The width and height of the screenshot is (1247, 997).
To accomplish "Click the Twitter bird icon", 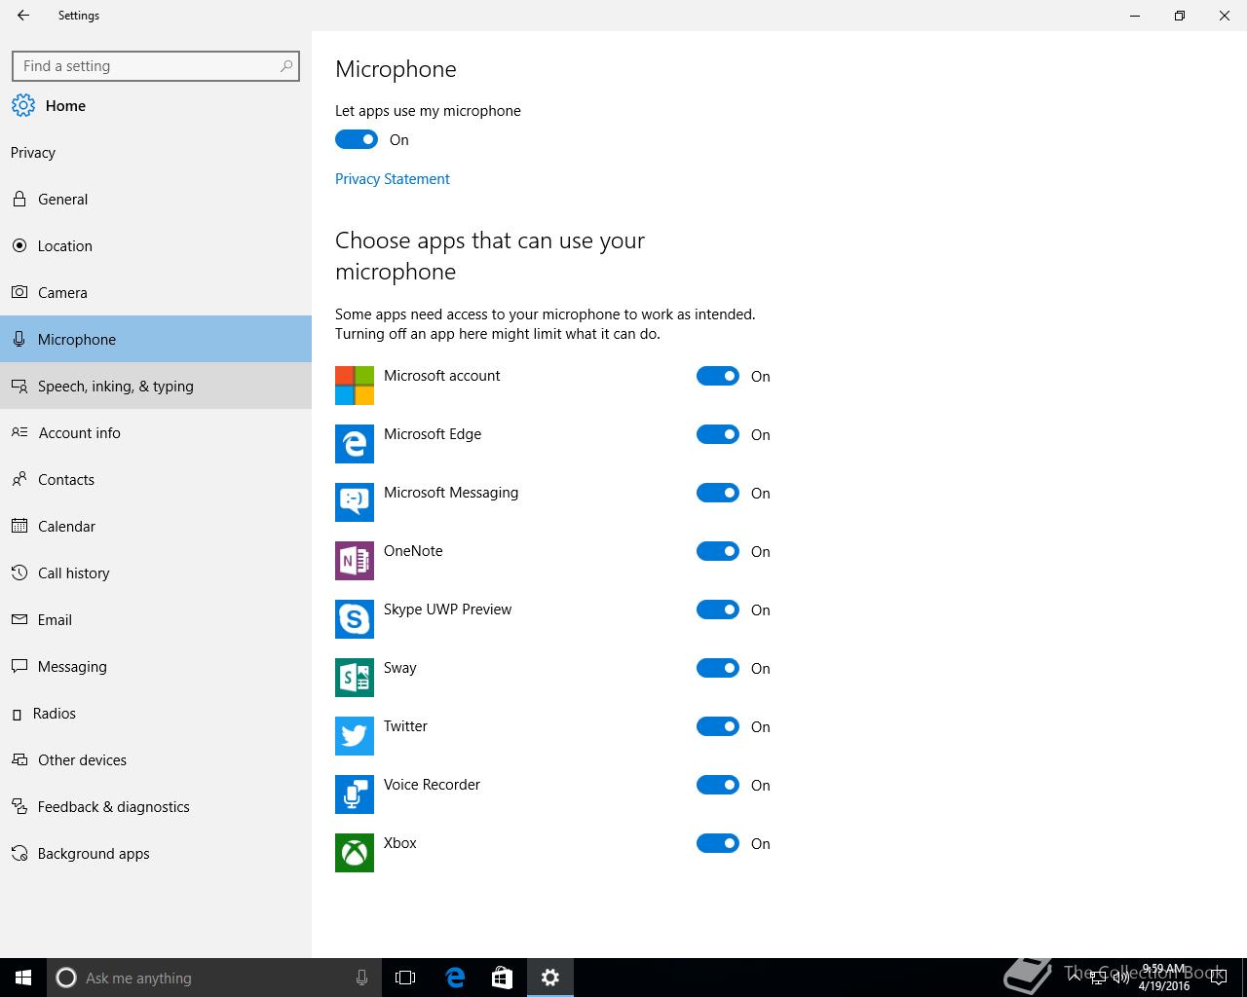I will pos(355,736).
